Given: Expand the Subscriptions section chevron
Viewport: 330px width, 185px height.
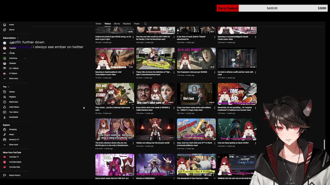Looking at the screenshot, I should click(18, 38).
